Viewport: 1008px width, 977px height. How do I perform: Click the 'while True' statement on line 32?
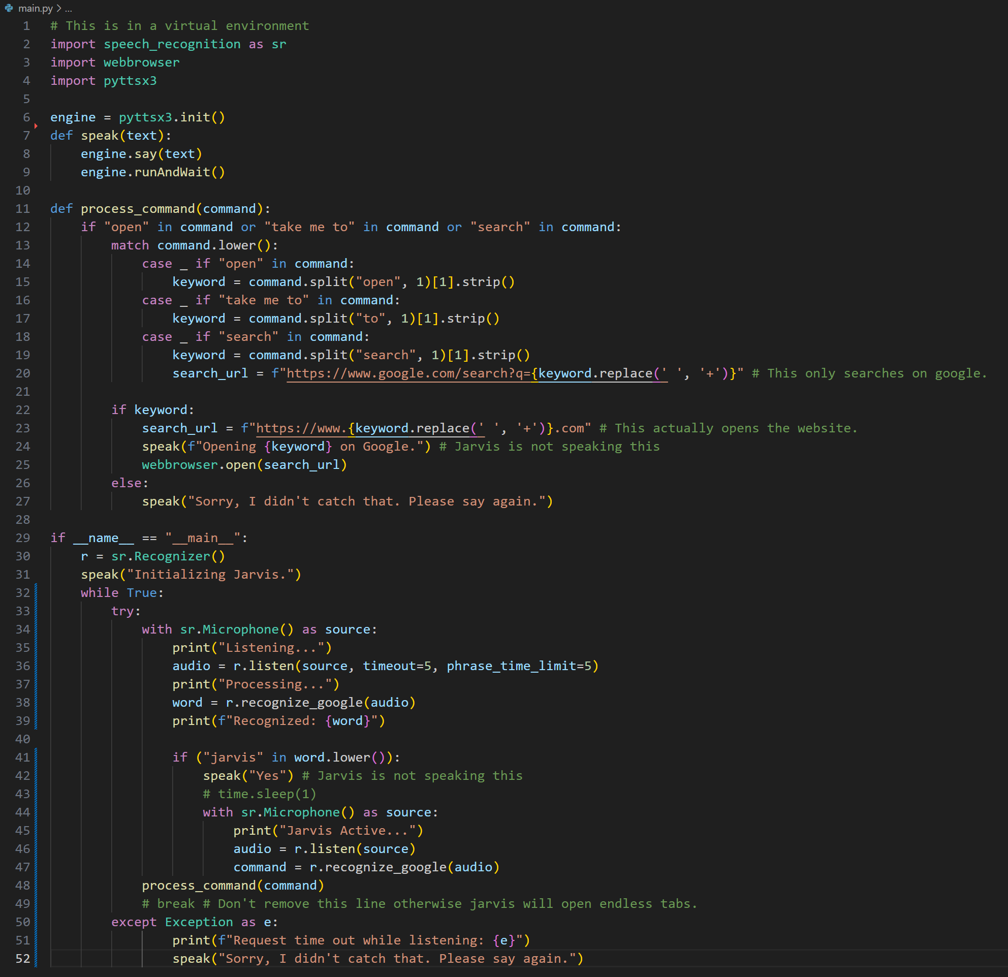[x=118, y=593]
